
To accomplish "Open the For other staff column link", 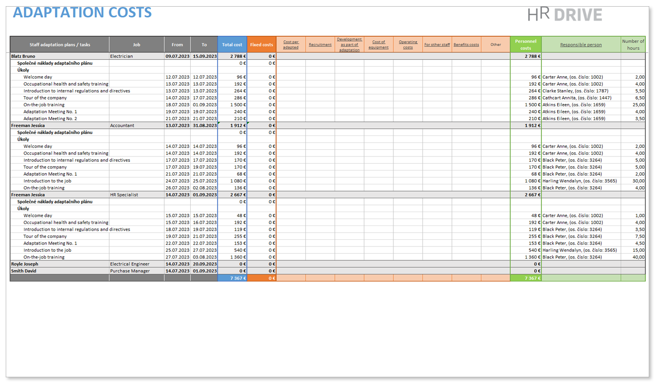I will (436, 44).
